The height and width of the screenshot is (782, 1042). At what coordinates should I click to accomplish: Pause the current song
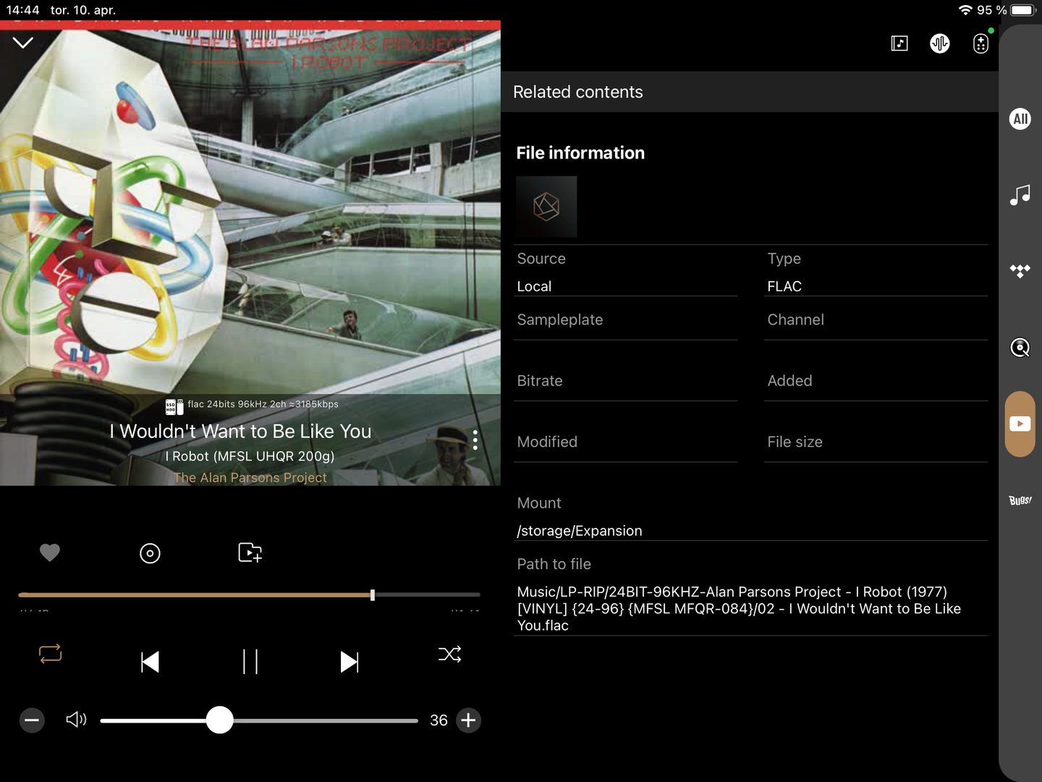250,662
